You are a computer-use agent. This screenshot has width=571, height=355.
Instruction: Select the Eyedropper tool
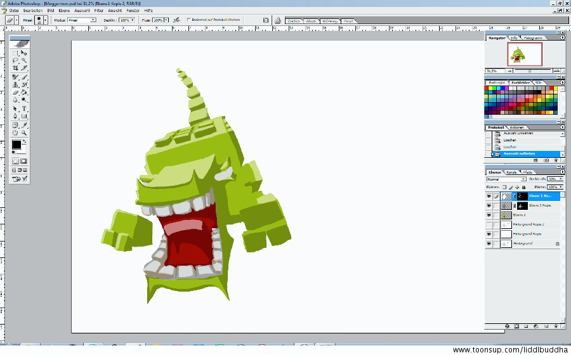coord(24,126)
